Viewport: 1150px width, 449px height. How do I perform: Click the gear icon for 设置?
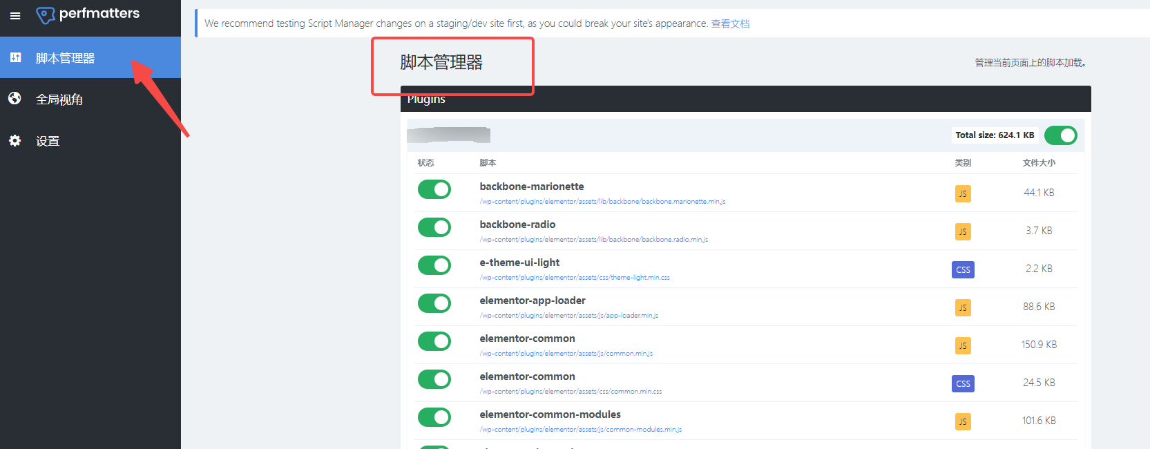point(15,141)
